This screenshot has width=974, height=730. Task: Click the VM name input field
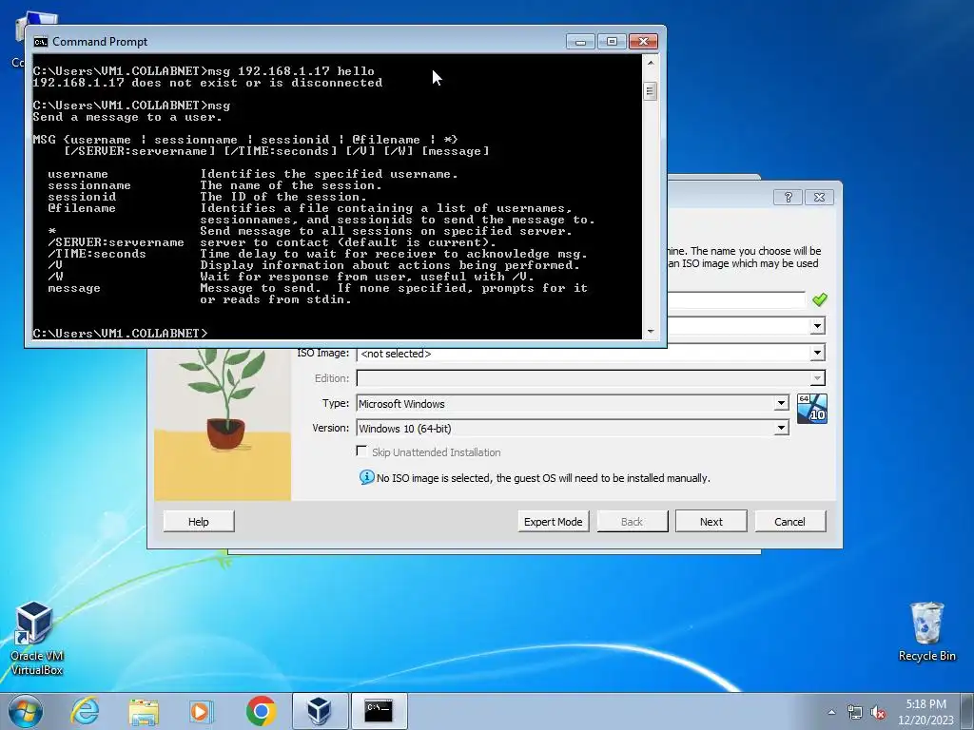(736, 300)
